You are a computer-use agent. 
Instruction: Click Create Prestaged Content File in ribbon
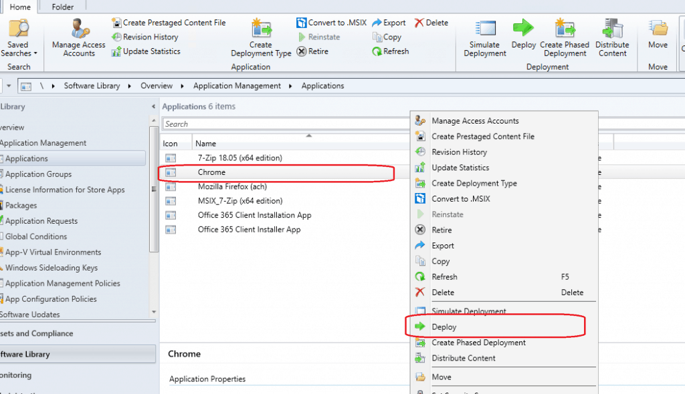click(169, 23)
